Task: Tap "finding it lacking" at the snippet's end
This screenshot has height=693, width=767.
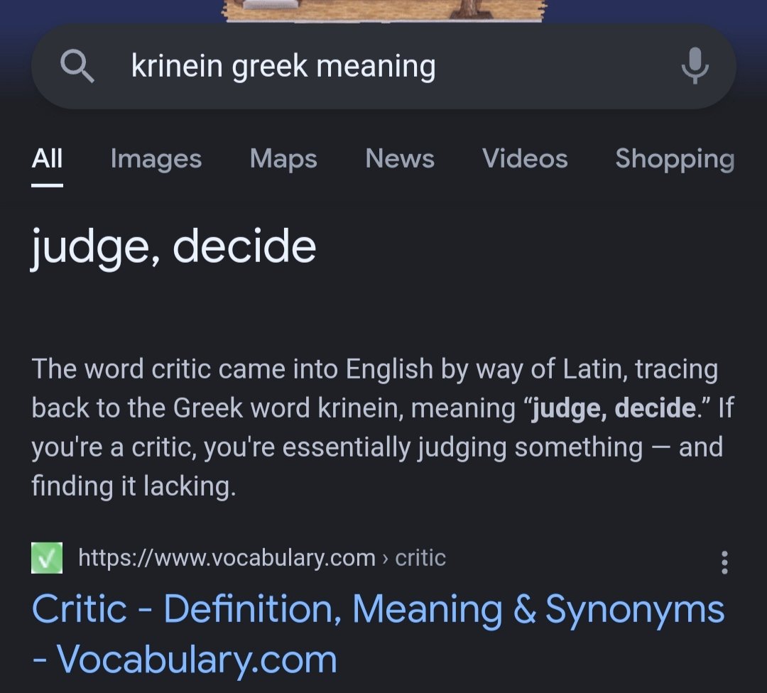Action: [133, 486]
